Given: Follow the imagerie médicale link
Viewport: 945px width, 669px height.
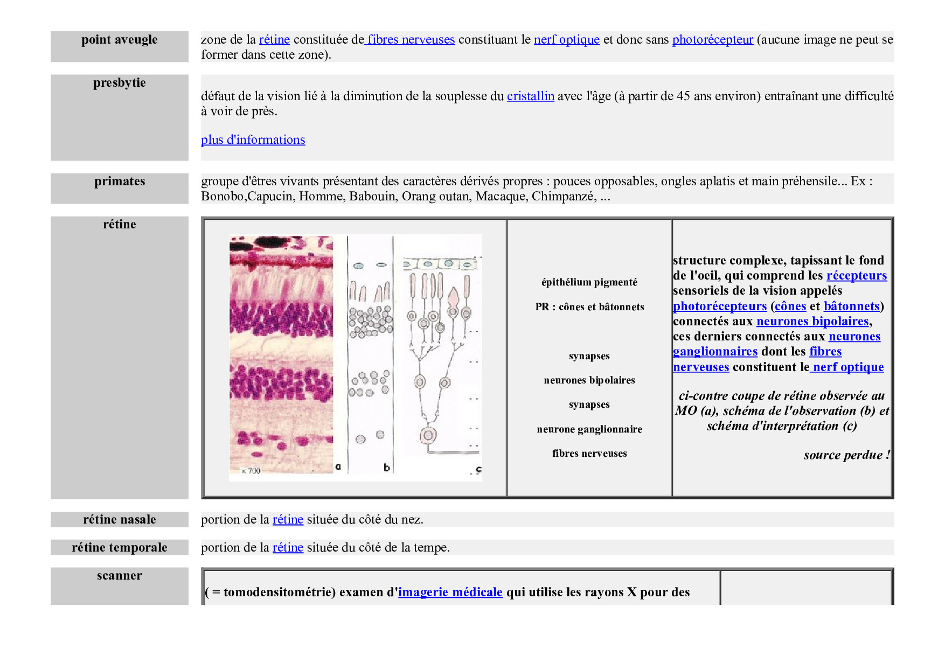Looking at the screenshot, I should tap(450, 593).
